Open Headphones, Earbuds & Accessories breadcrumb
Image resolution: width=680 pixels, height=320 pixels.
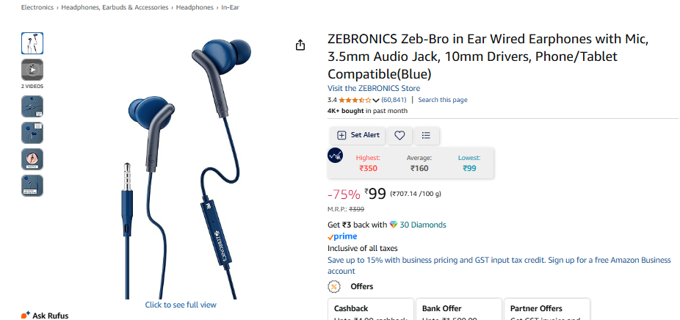(x=115, y=7)
